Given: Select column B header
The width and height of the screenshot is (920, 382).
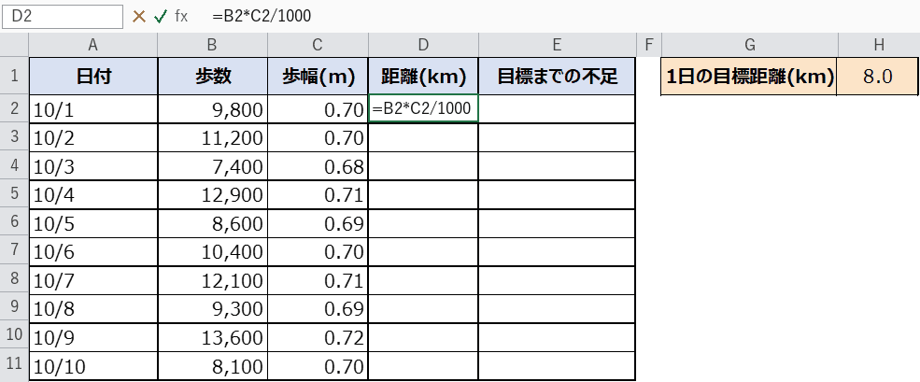Looking at the screenshot, I should (212, 45).
